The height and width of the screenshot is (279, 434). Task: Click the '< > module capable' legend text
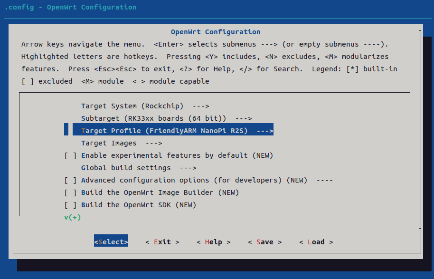tap(171, 81)
